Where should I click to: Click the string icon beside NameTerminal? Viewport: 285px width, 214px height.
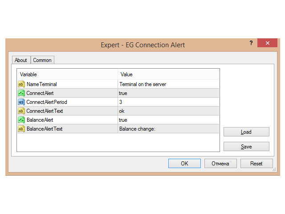click(x=21, y=84)
